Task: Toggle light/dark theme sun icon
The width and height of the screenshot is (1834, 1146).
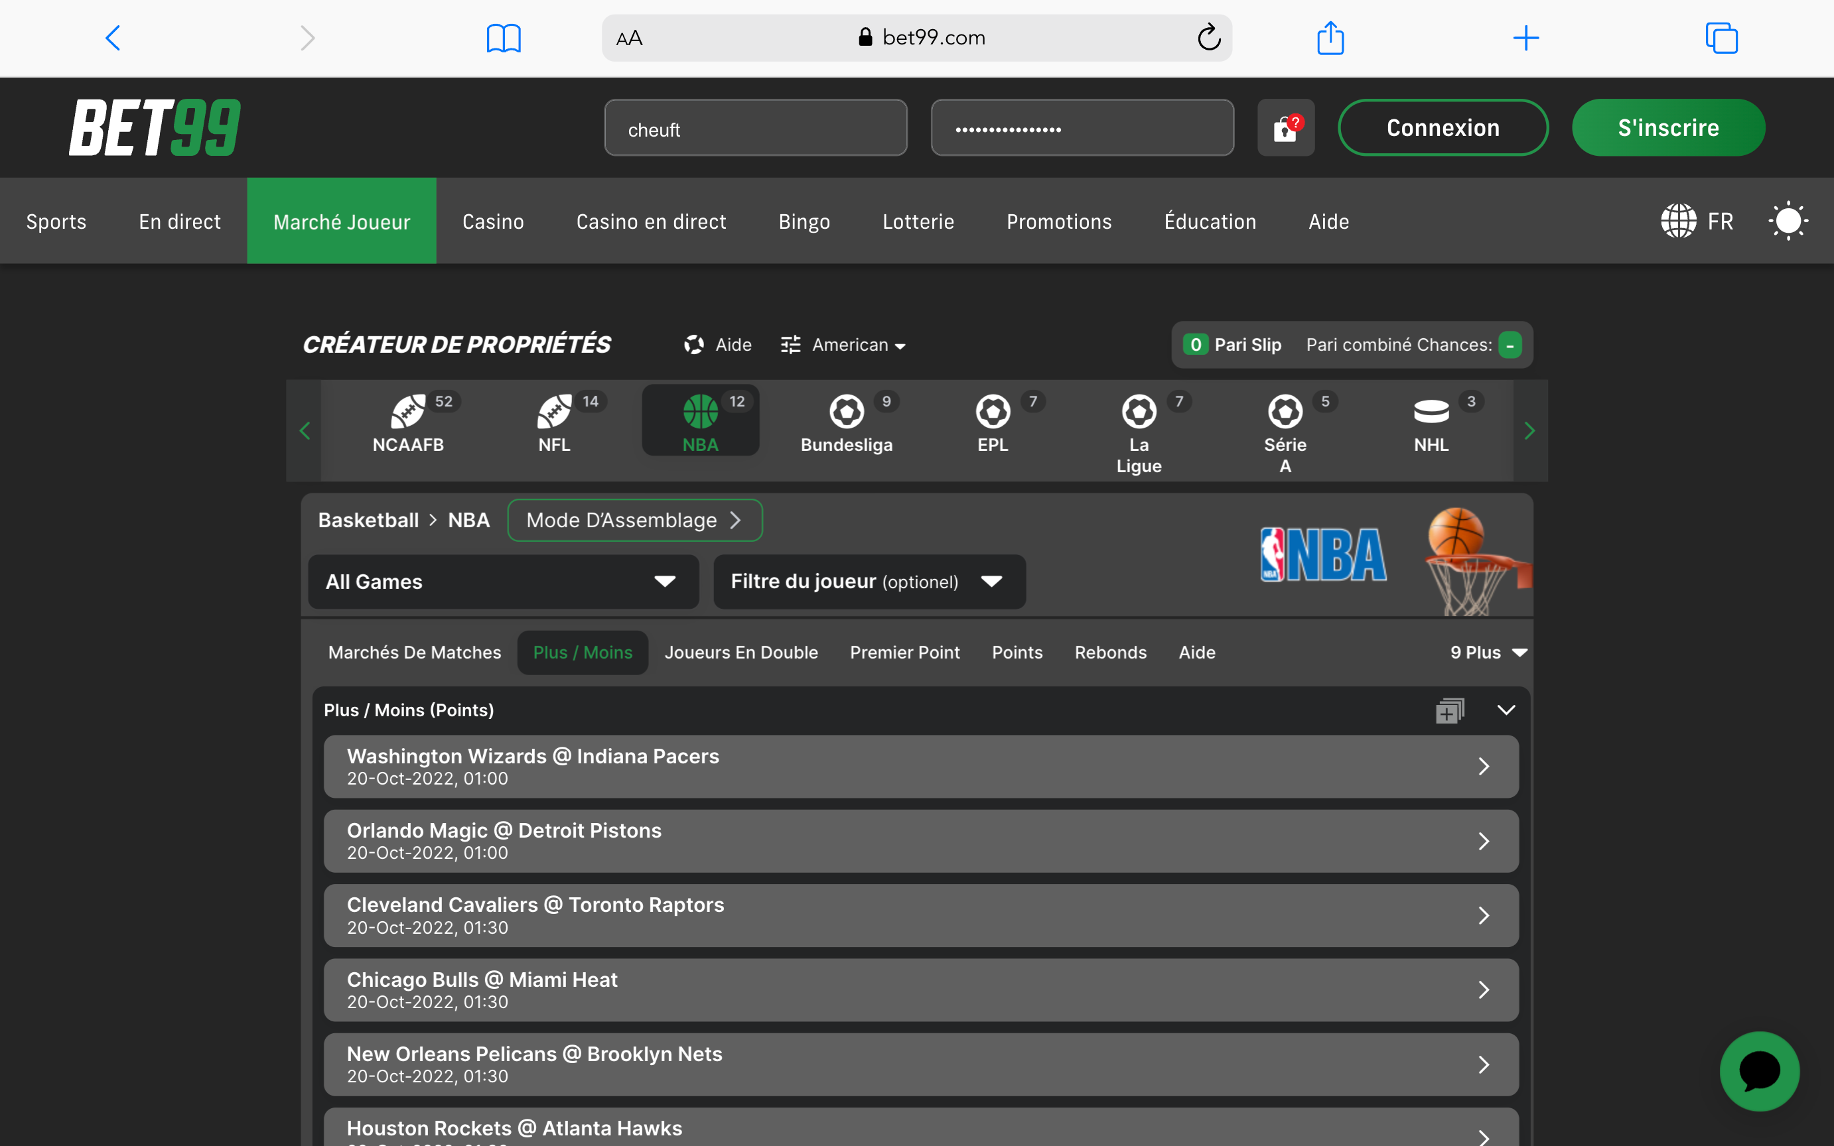Action: point(1788,222)
